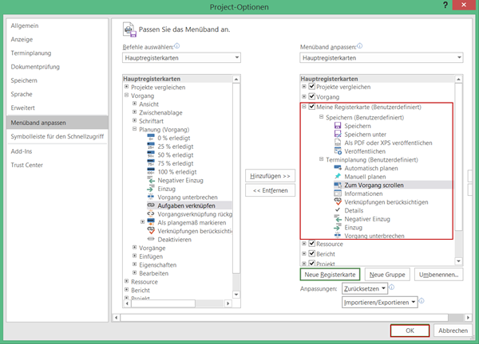Screen dimensions: 479x344
Task: Open the Befehle auswählen dropdown
Action: (181, 58)
